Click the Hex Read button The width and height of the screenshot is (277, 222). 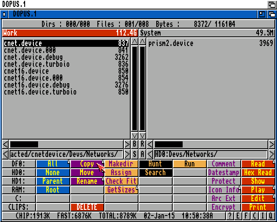(x=258, y=173)
